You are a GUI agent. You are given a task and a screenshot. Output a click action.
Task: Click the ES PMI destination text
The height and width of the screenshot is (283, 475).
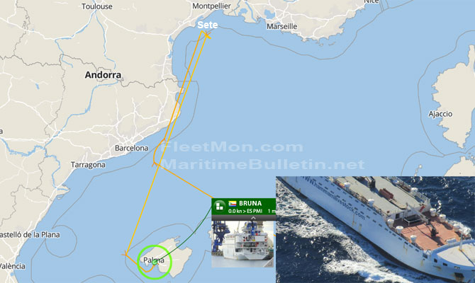[x=255, y=211]
